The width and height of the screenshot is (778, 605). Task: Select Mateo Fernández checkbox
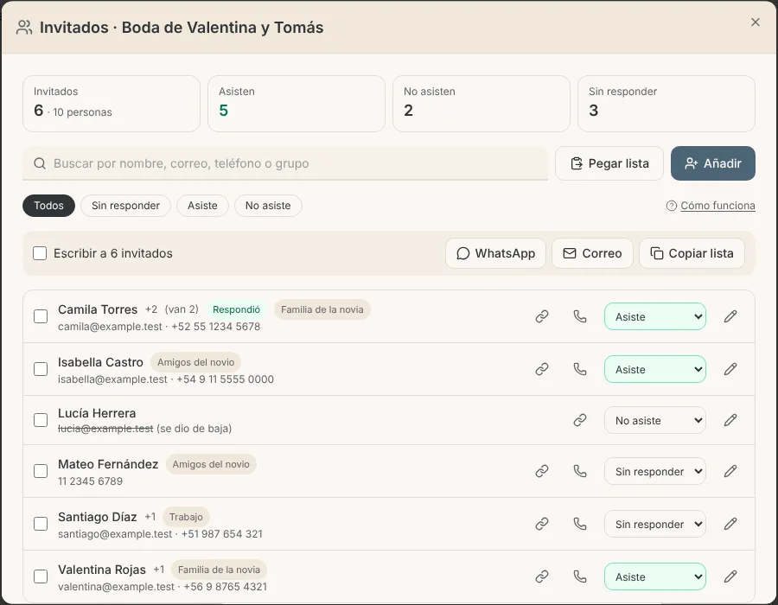tap(41, 471)
